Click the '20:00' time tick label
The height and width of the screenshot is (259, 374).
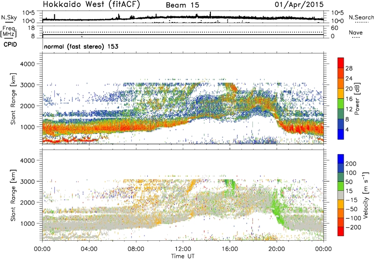276,249
